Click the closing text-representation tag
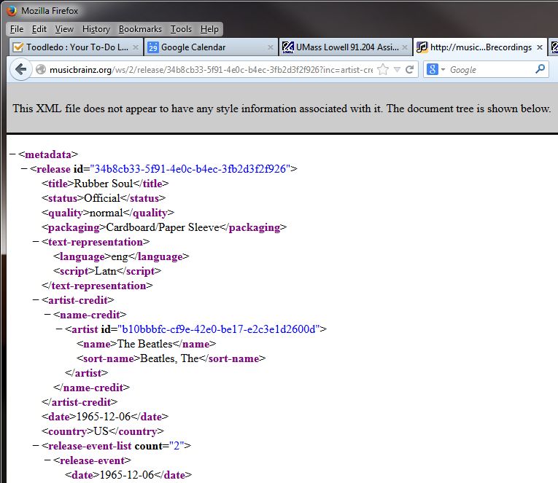The height and width of the screenshot is (483, 558). coord(97,286)
